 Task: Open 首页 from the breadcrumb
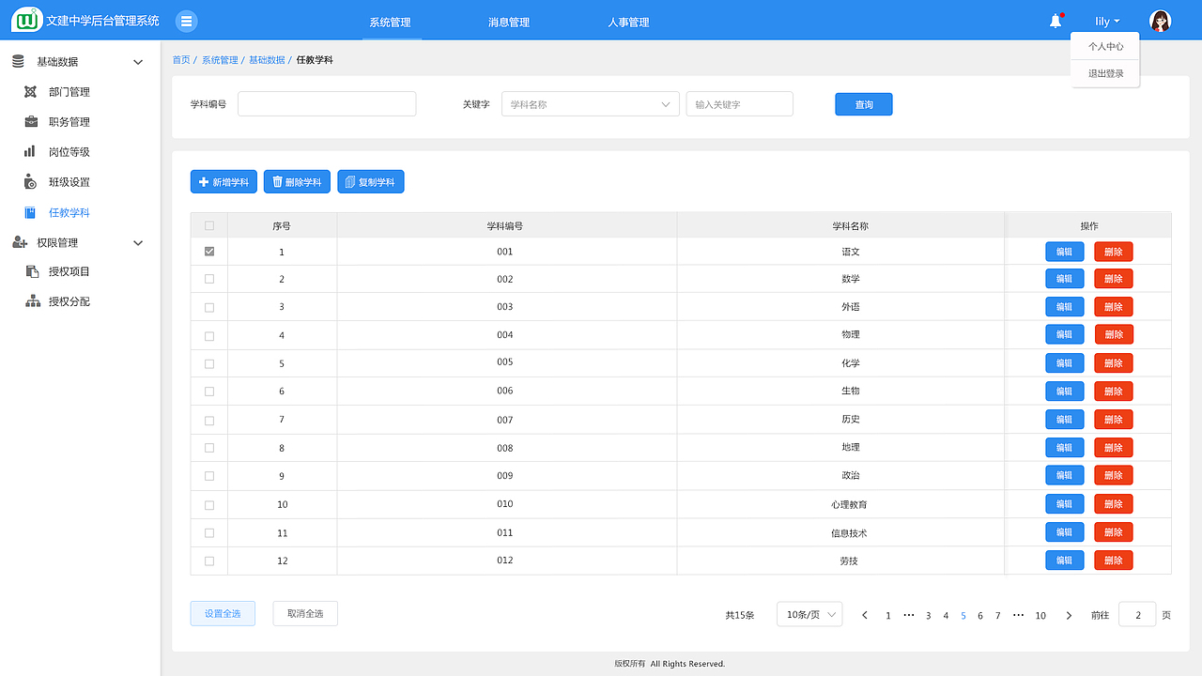(181, 59)
